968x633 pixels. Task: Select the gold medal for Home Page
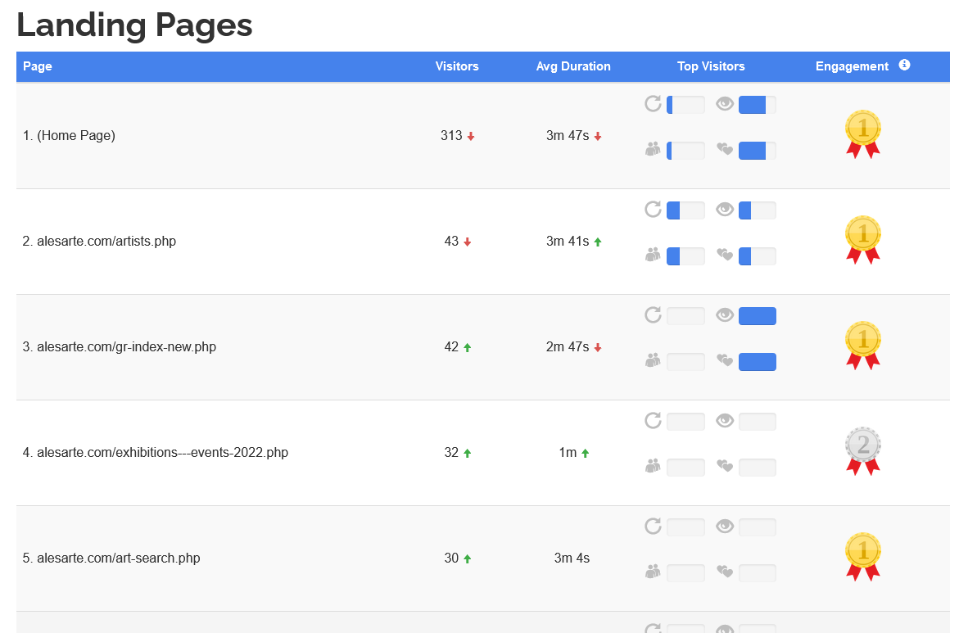tap(863, 134)
